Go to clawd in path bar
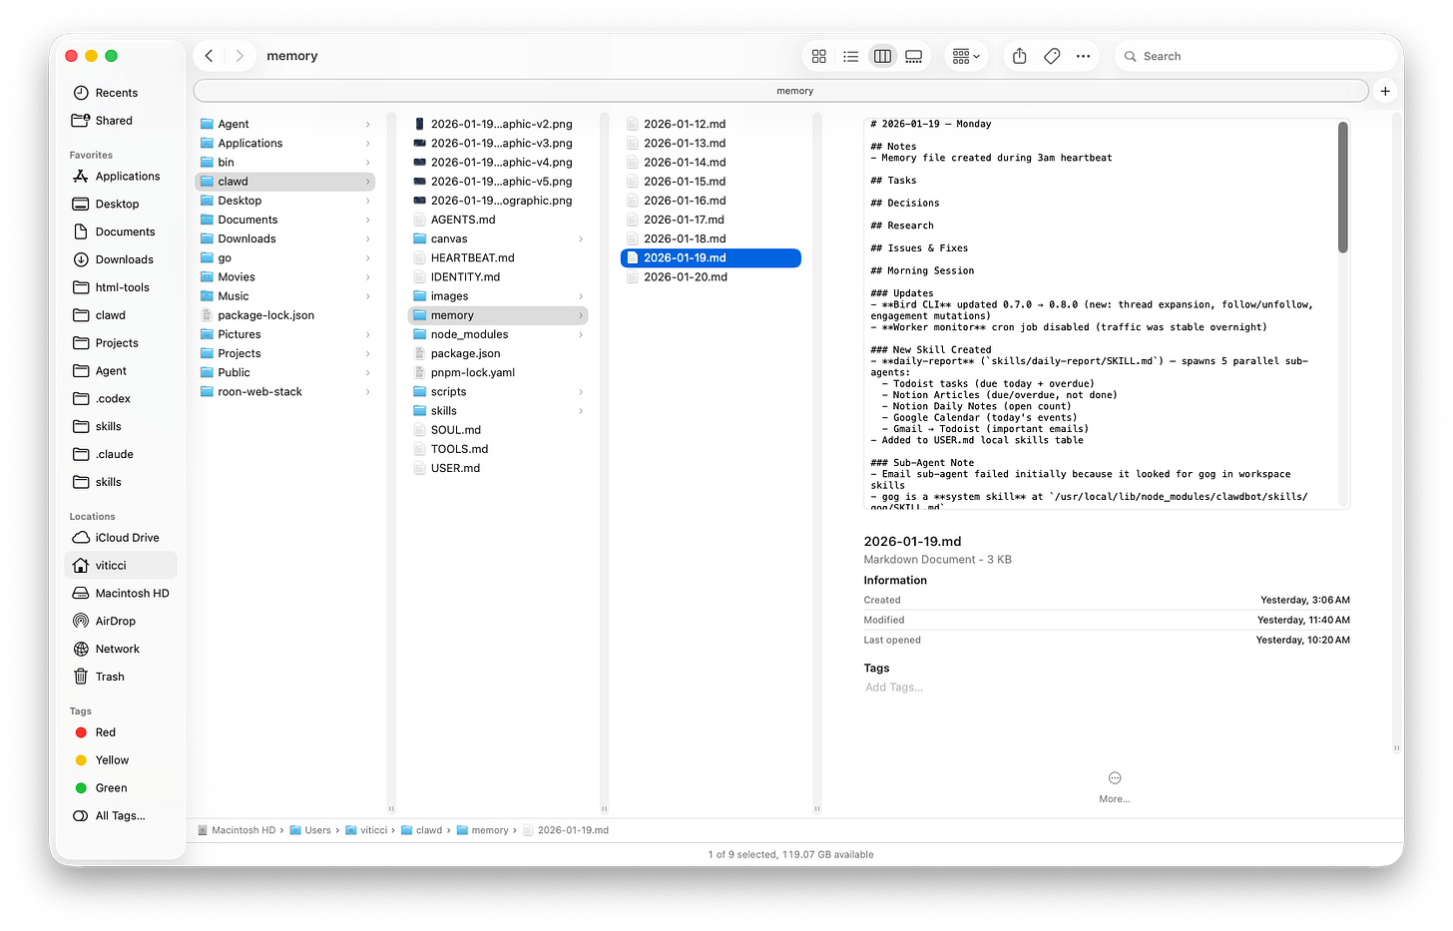 click(422, 830)
